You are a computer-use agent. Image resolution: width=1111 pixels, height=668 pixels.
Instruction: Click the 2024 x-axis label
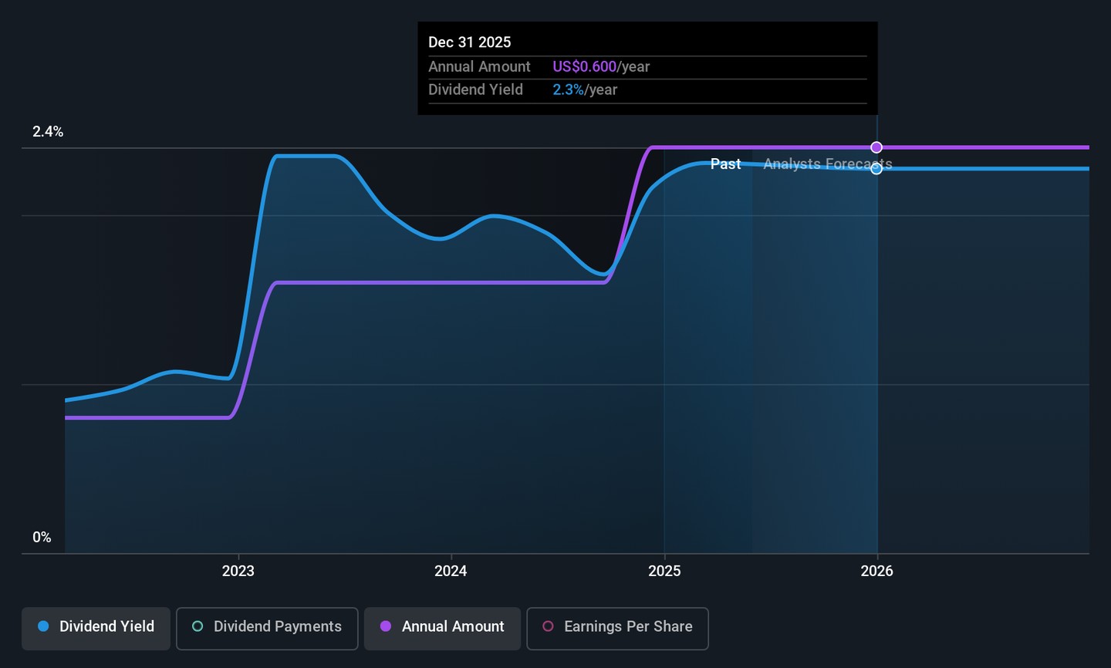[451, 571]
